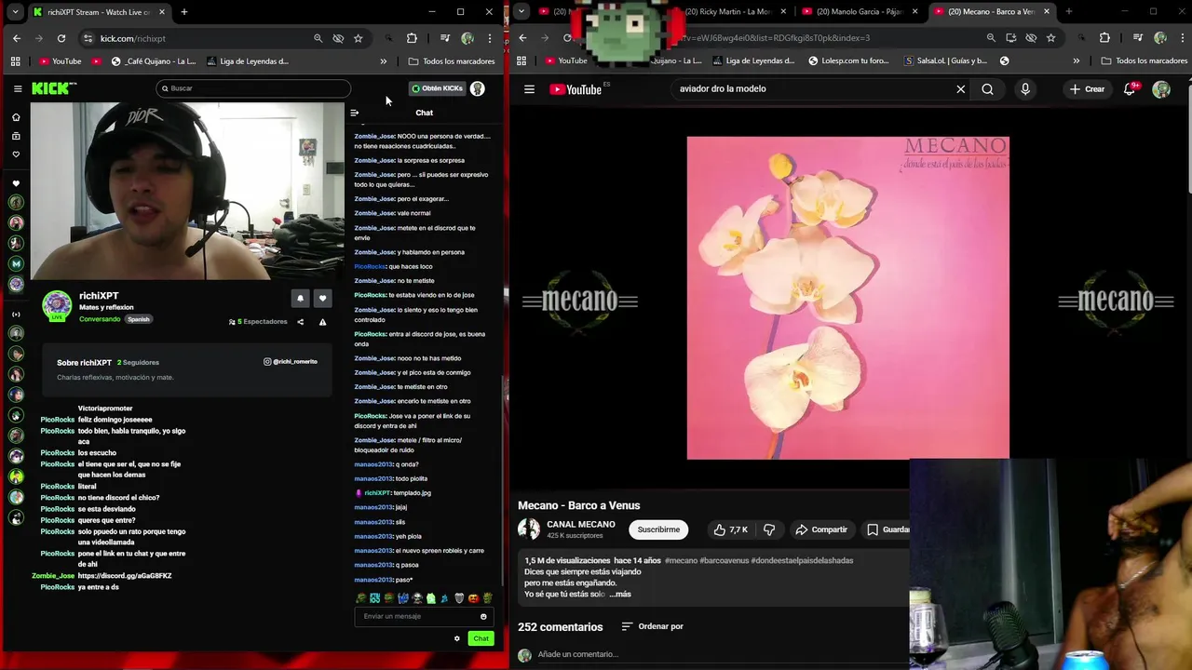The height and width of the screenshot is (670, 1192).
Task: Toggle follow heart for richiXPT
Action: tap(322, 299)
